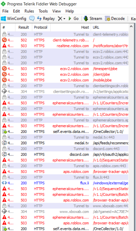Click the JSON icon of discord.com session
136x231 pixels.
(x=4, y=154)
